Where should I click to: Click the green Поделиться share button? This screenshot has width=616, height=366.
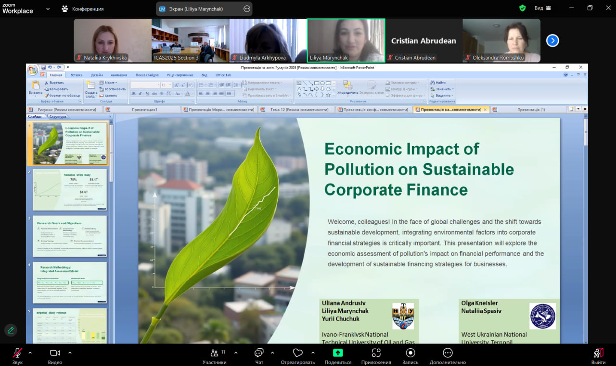point(337,356)
